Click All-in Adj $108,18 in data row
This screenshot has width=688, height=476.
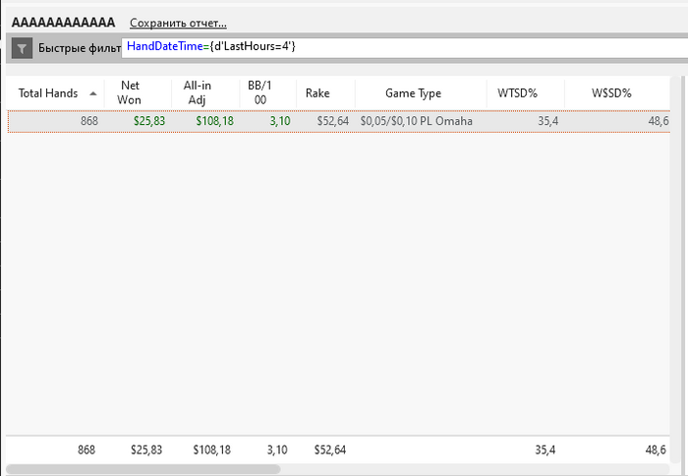(x=214, y=121)
